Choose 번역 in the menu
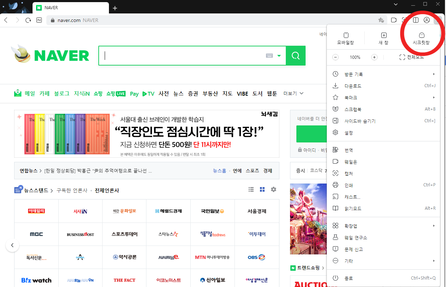 [384, 150]
